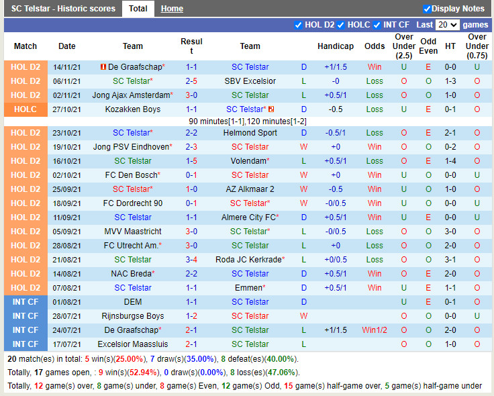Click the INT CF label for DEM match
This screenshot has height=396, width=494.
(x=26, y=302)
